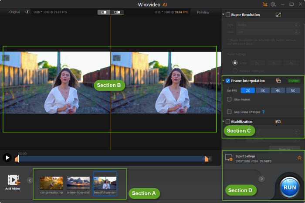Select the Enhance Video radio button

click(235, 71)
